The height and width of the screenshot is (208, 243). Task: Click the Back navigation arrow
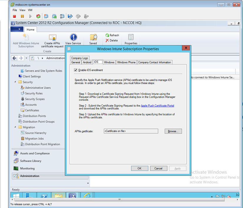click(14, 58)
